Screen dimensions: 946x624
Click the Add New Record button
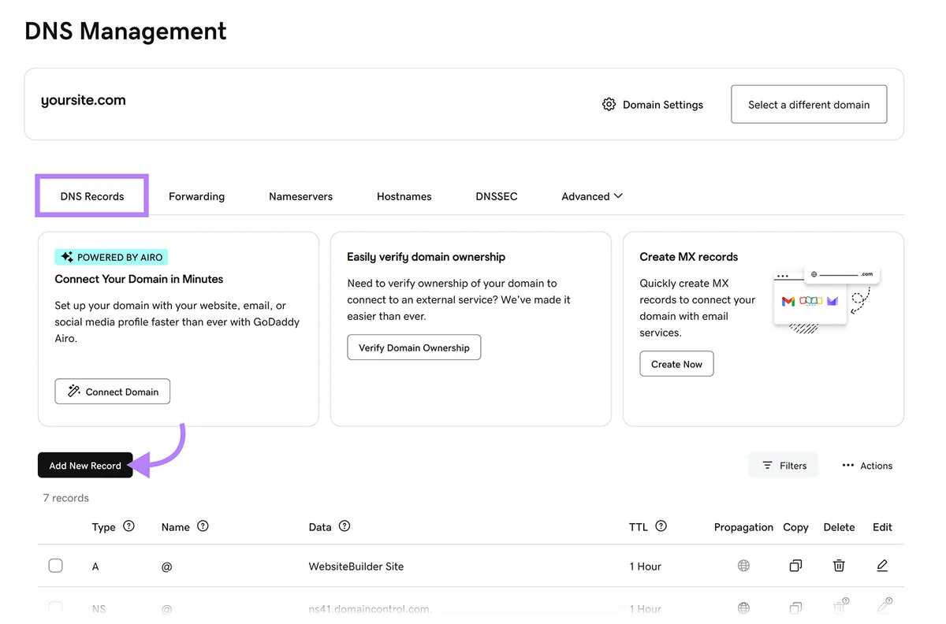pyautogui.click(x=85, y=466)
